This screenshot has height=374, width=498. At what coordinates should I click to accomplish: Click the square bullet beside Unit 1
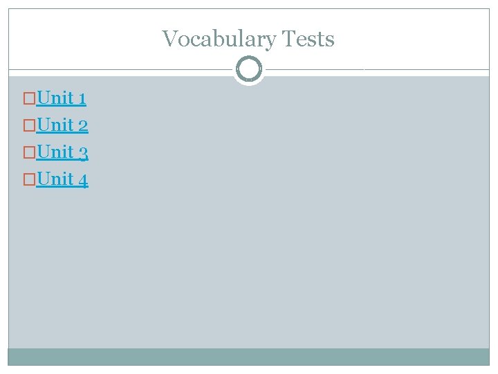click(29, 98)
